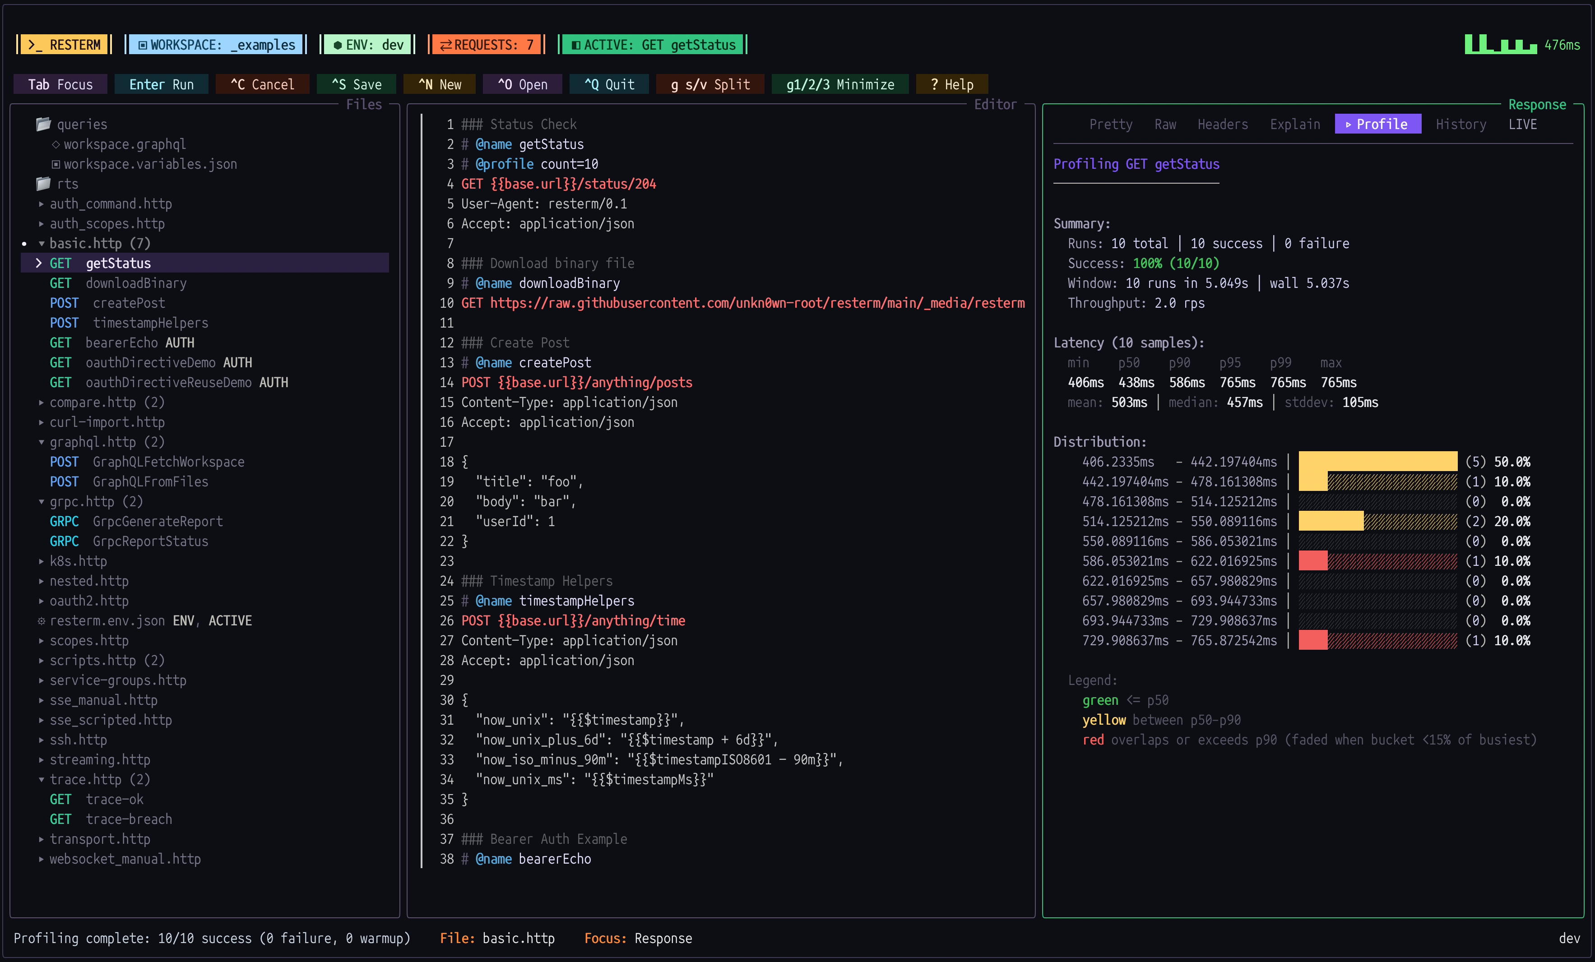This screenshot has height=962, width=1595.
Task: Expand scripts.http (2)
Action: [x=42, y=660]
